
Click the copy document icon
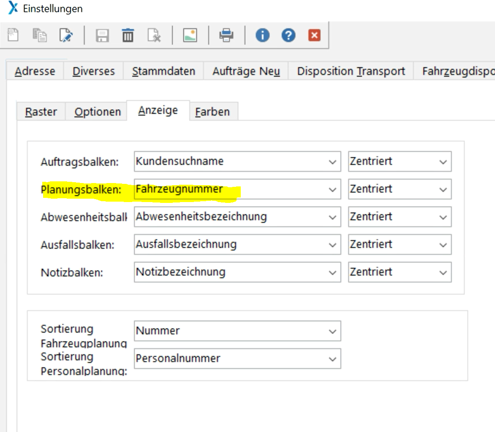pos(40,36)
